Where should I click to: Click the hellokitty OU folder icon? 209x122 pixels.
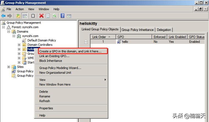pyautogui.click(x=24, y=49)
